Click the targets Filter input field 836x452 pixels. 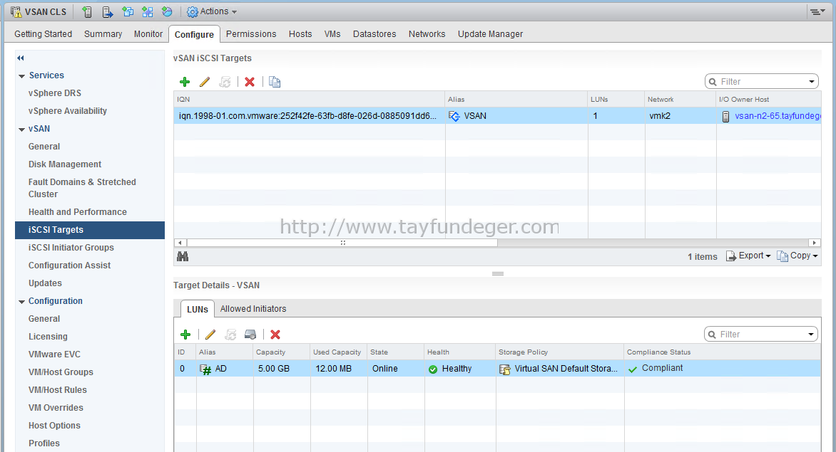tap(763, 82)
